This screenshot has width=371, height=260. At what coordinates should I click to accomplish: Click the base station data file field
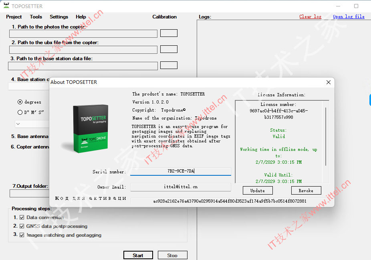(x=83, y=66)
